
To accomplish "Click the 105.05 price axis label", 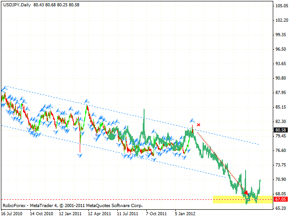I will 280,6.
